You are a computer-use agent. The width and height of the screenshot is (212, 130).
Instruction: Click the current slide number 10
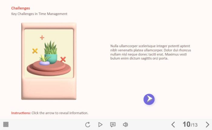(x=186, y=125)
